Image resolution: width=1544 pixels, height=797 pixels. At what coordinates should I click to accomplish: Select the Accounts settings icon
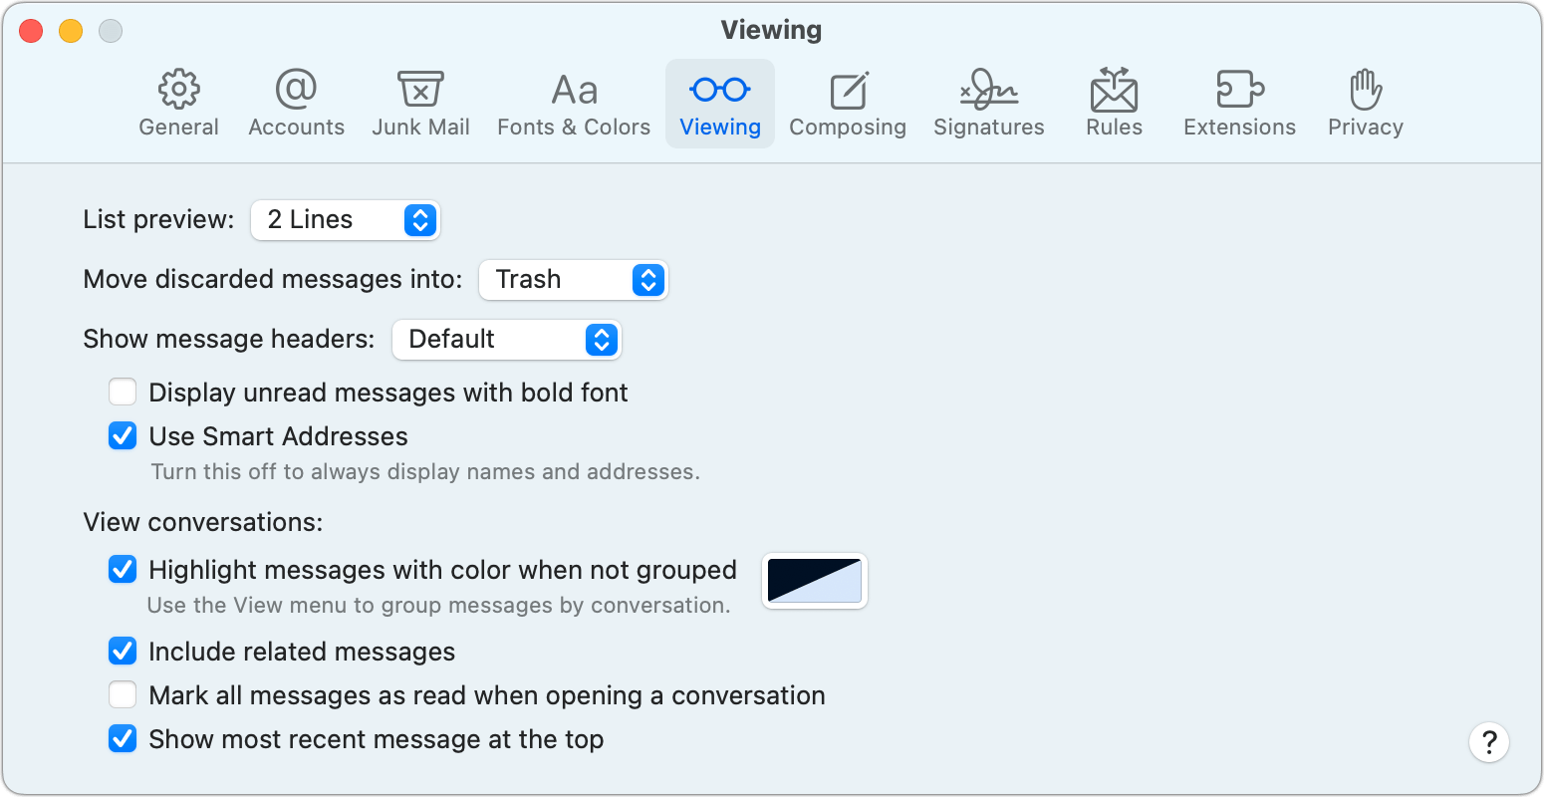(x=296, y=100)
